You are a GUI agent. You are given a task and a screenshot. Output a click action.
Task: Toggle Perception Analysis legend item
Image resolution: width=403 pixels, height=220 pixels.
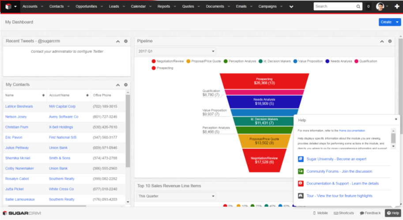click(x=240, y=61)
